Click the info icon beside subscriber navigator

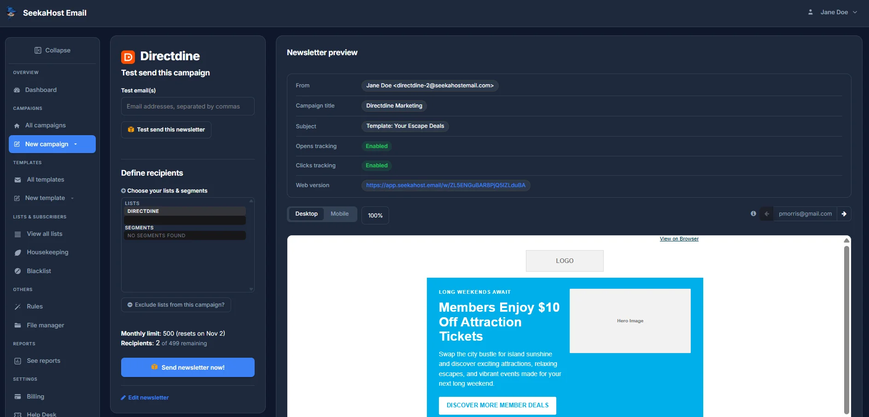(753, 213)
